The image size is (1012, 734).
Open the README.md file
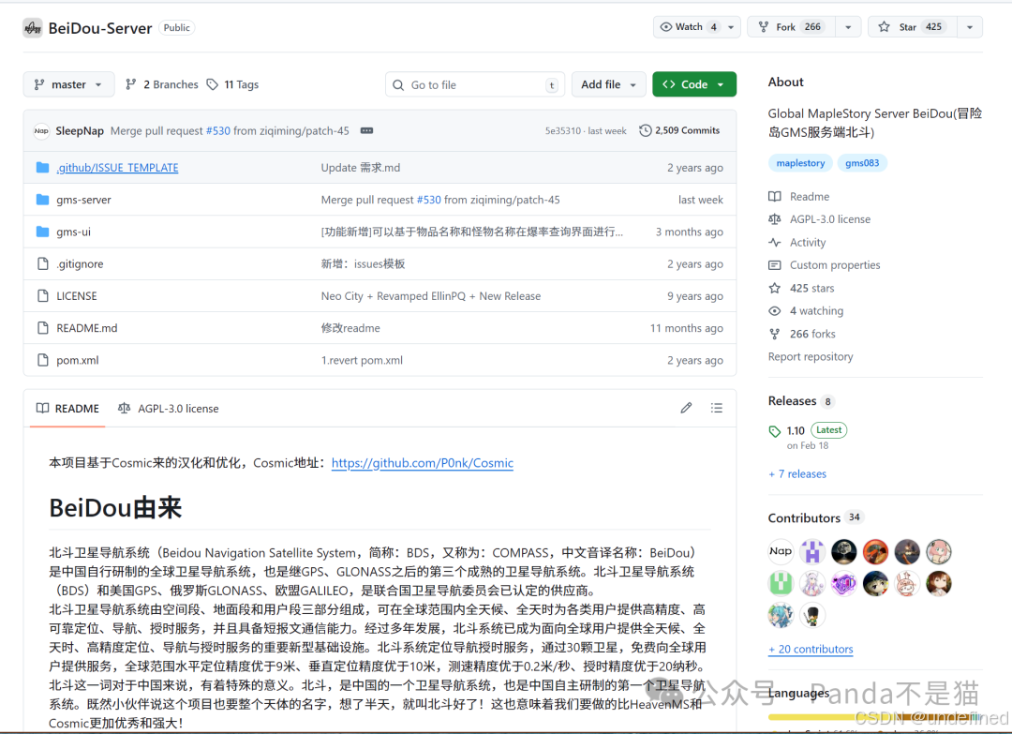(x=86, y=328)
